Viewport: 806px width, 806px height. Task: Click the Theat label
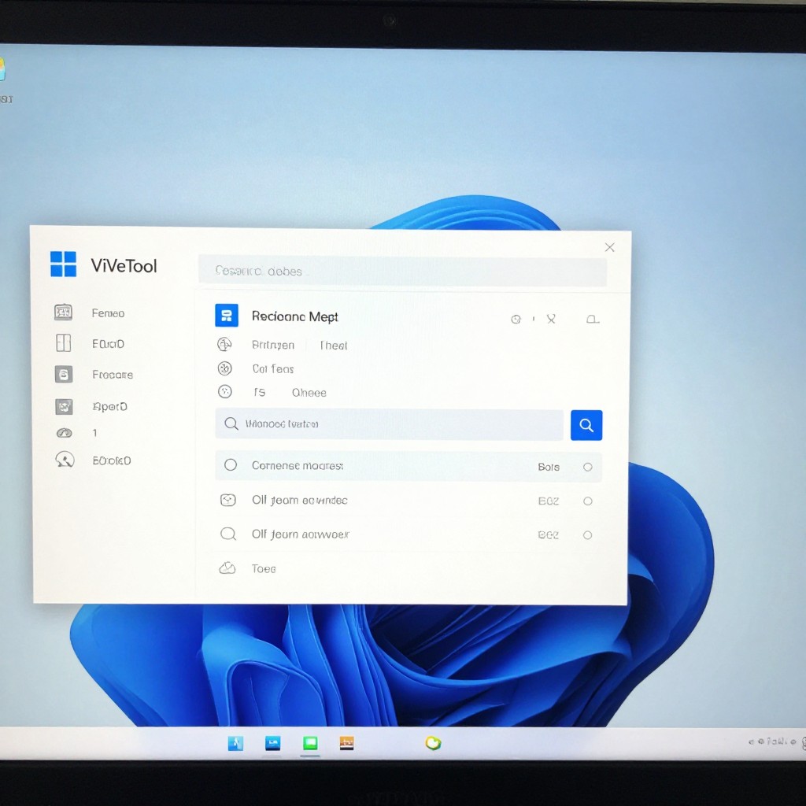[x=334, y=346]
